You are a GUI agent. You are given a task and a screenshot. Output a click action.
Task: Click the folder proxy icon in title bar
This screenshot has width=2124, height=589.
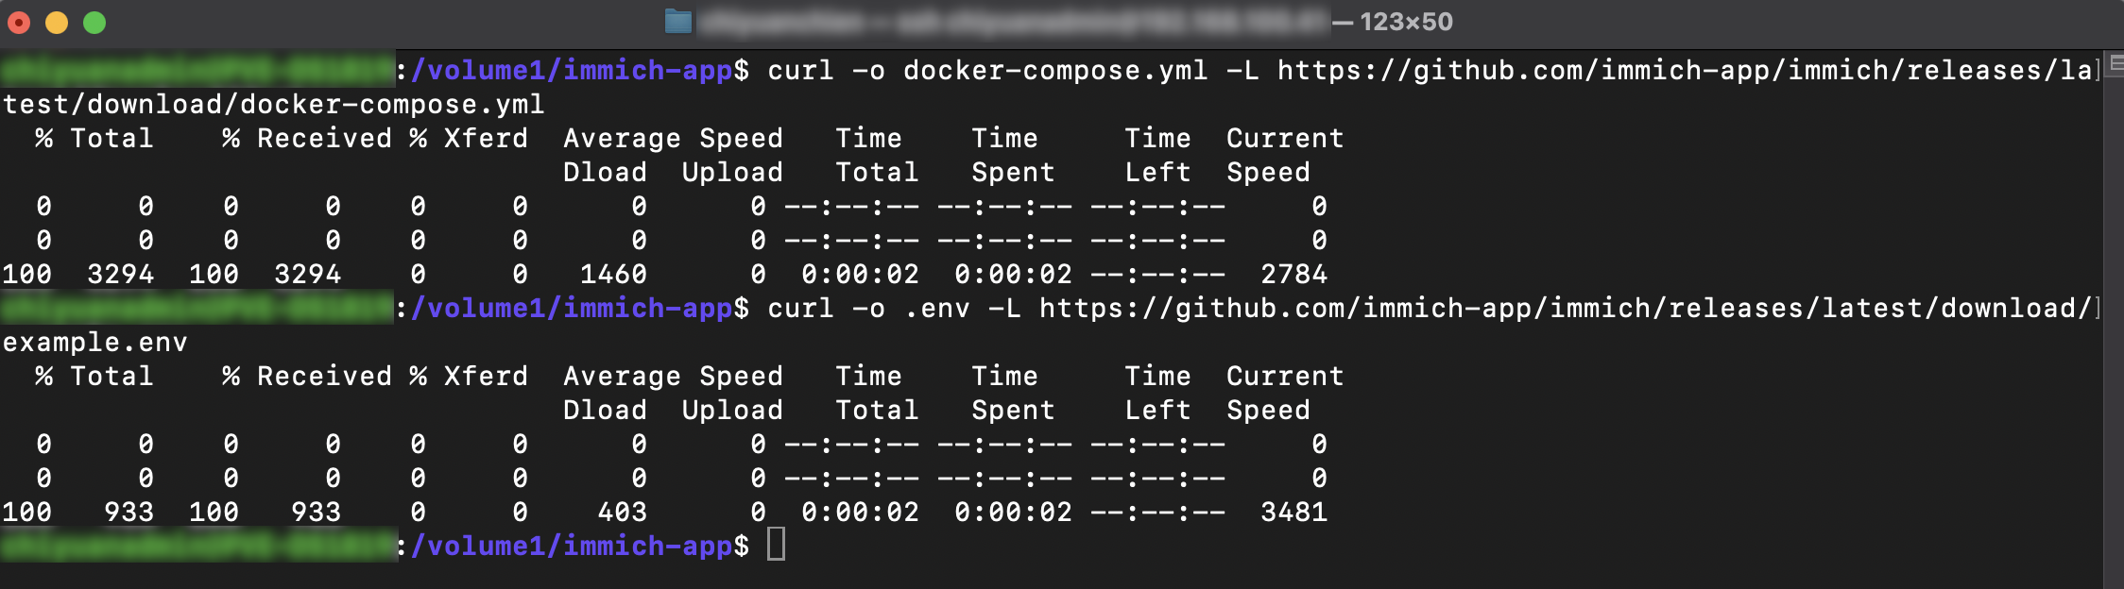tap(678, 22)
